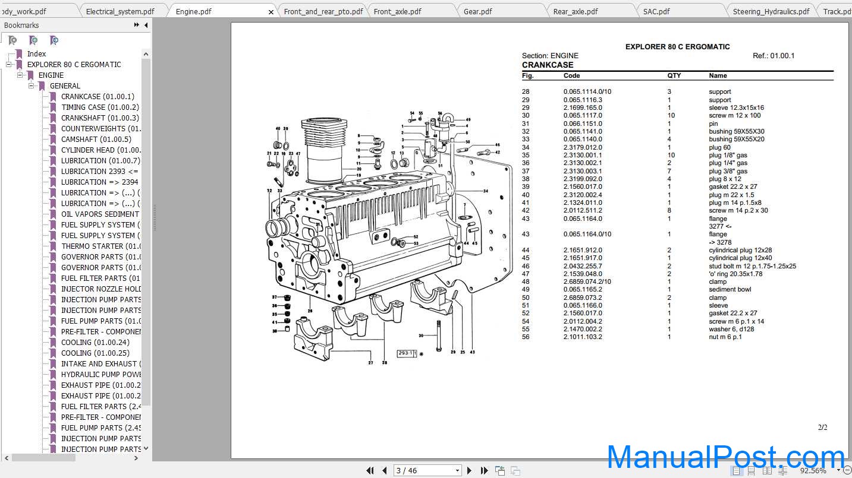The height and width of the screenshot is (478, 852).
Task: Click the bookmarks scrollbar down arrow
Action: tap(146, 448)
